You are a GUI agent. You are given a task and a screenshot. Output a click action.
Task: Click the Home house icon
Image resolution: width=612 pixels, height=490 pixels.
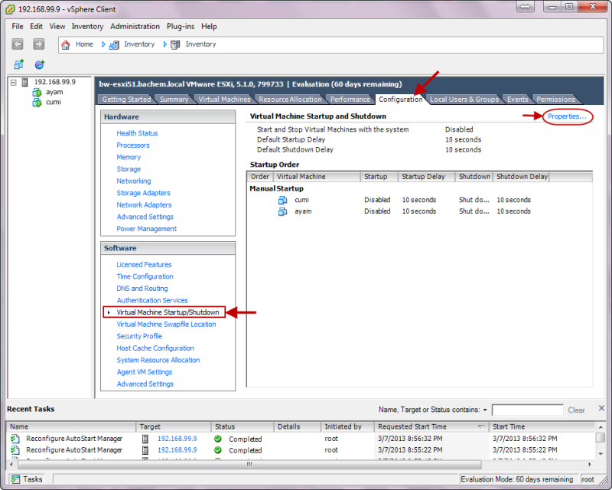66,44
